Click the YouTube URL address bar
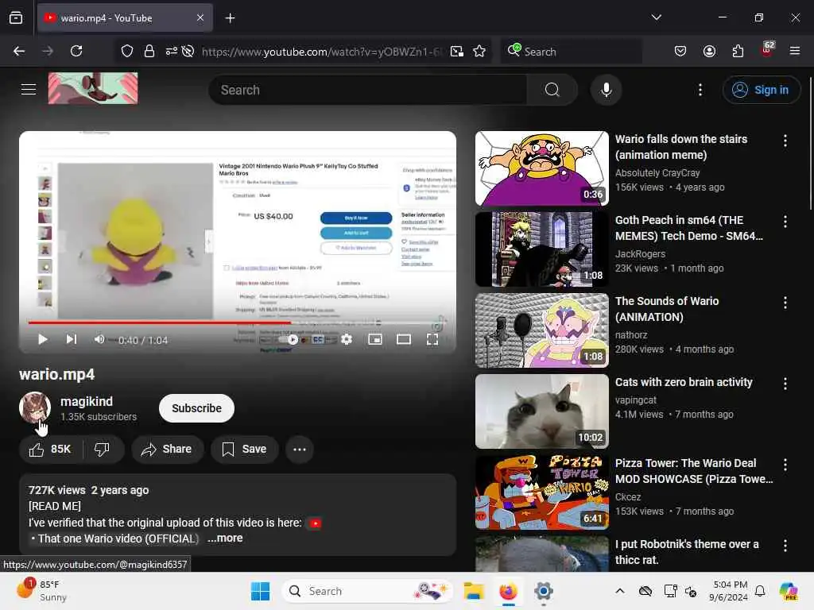Screen dimensions: 814x610 [322, 52]
